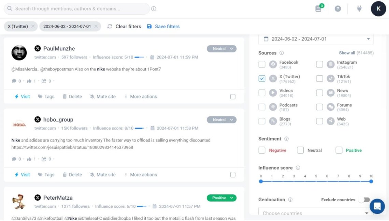This screenshot has width=389, height=221.
Task: Delete the hobo_group mention
Action: coord(72,175)
